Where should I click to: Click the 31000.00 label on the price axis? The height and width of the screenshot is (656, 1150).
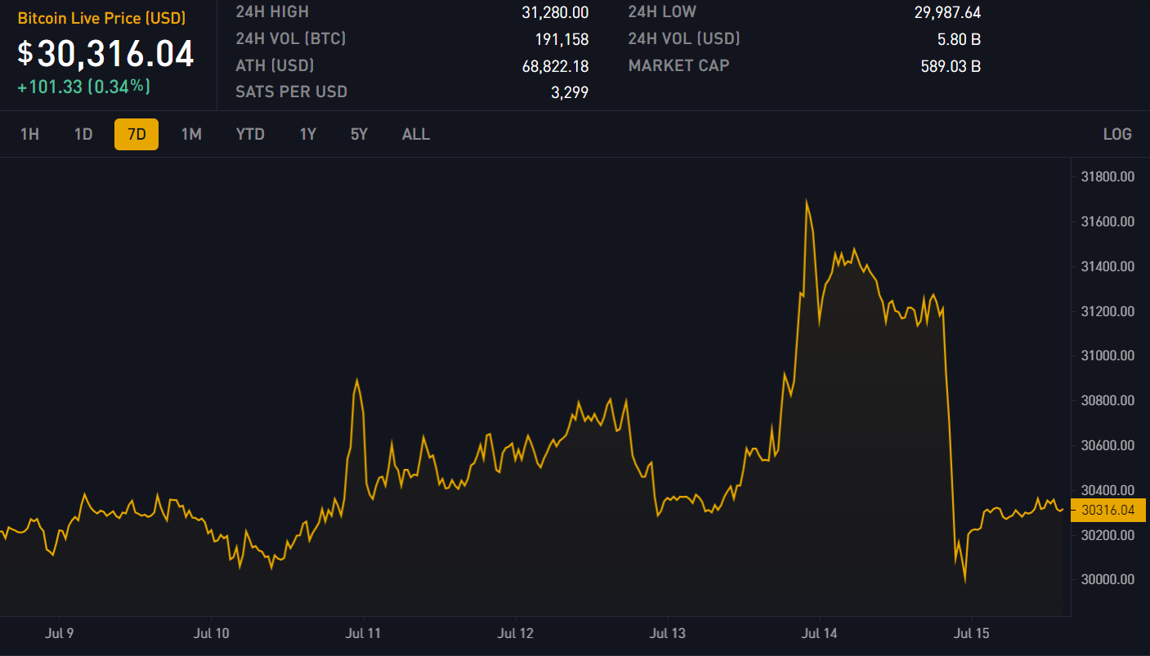[1107, 355]
